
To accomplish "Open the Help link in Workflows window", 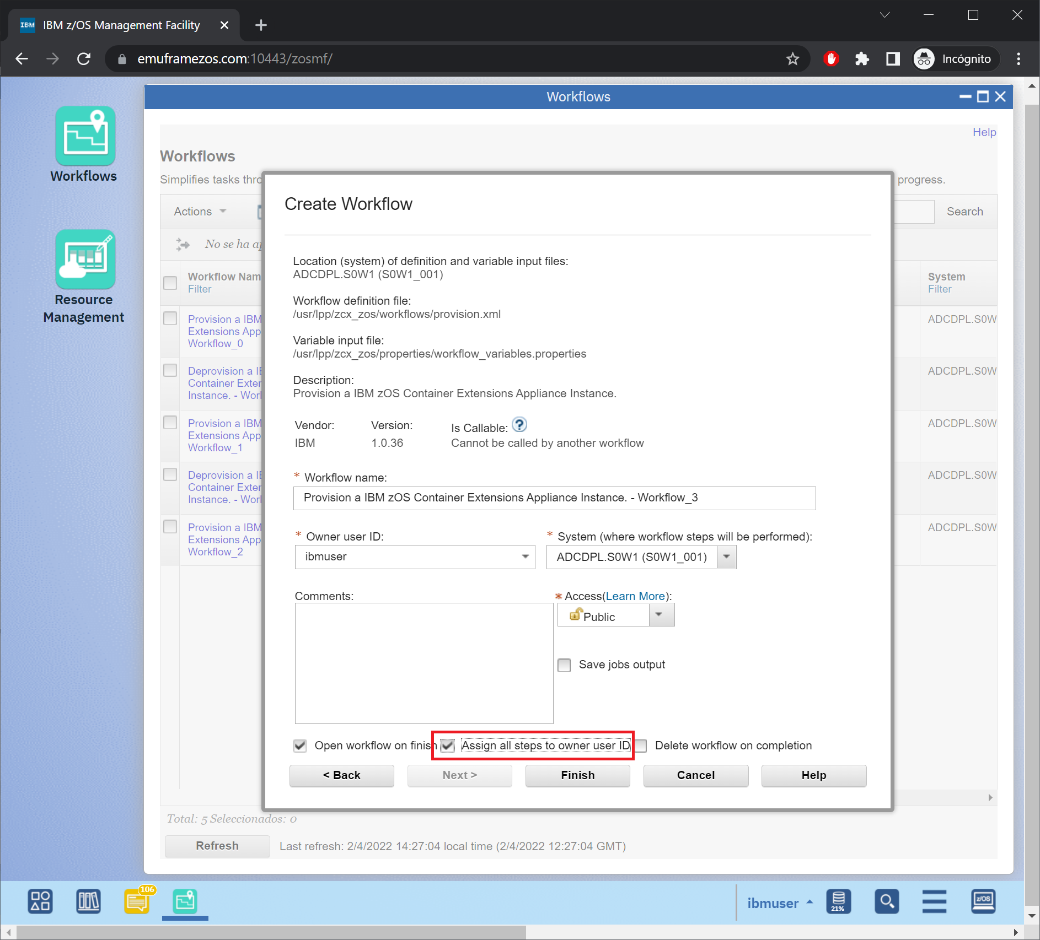I will click(x=984, y=132).
